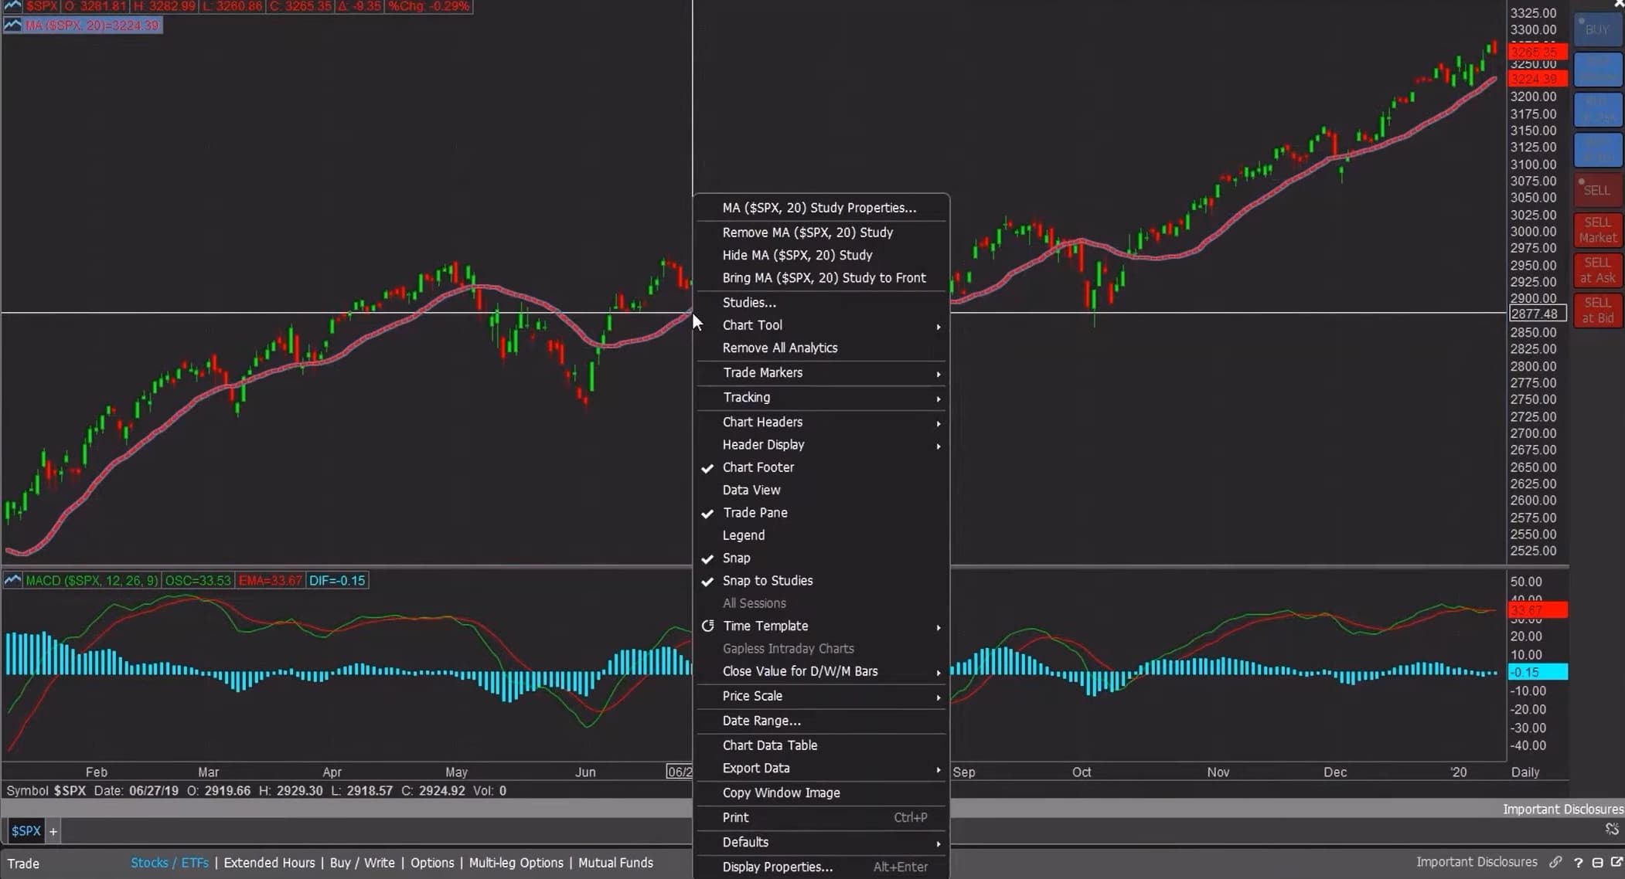This screenshot has width=1625, height=879.
Task: Click the OSC=33.53 header label
Action: tap(198, 580)
